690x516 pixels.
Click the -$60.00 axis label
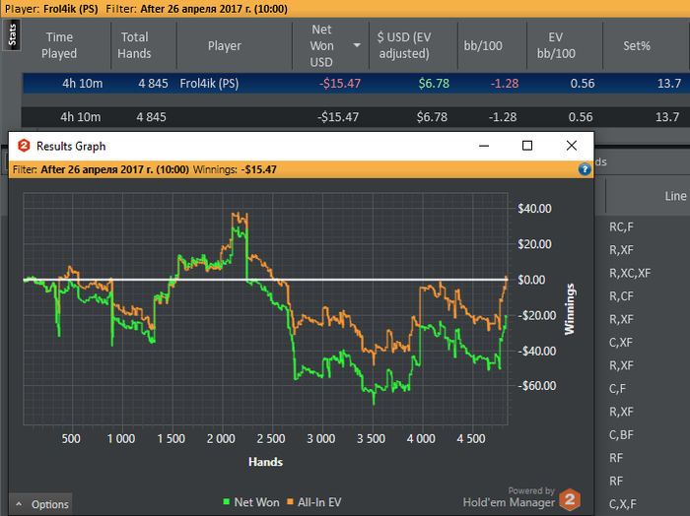(x=537, y=386)
